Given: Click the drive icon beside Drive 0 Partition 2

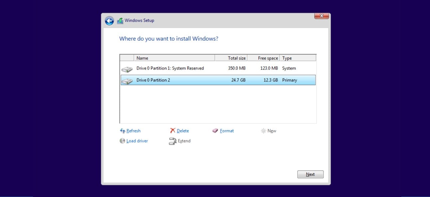Looking at the screenshot, I should [x=127, y=80].
